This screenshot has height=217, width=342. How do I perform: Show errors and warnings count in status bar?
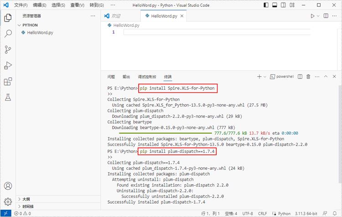(x=22, y=213)
